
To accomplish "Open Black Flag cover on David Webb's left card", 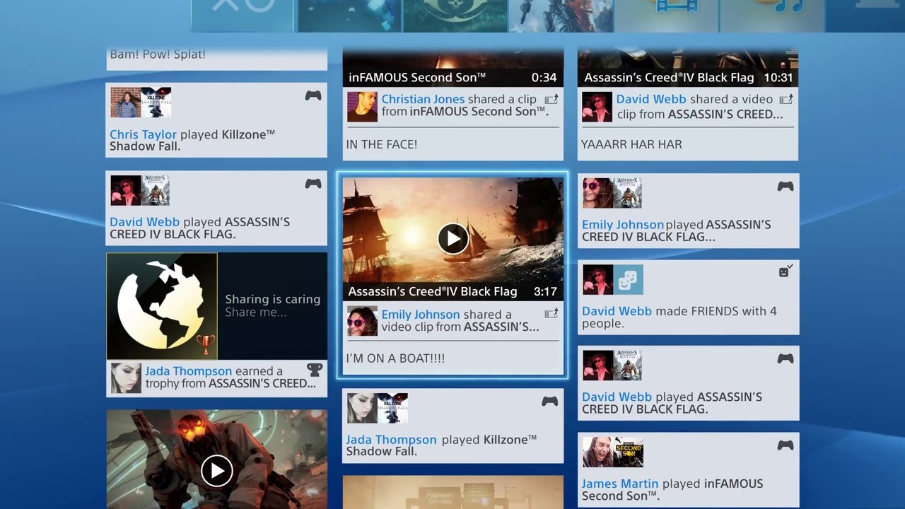I will point(156,190).
